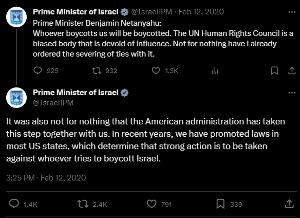Viewport: 300px width, 218px height.
Task: Open the Feb 12, 2020 date of first tweet
Action: point(201,12)
